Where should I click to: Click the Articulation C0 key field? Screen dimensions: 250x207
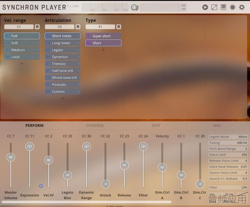(60, 27)
